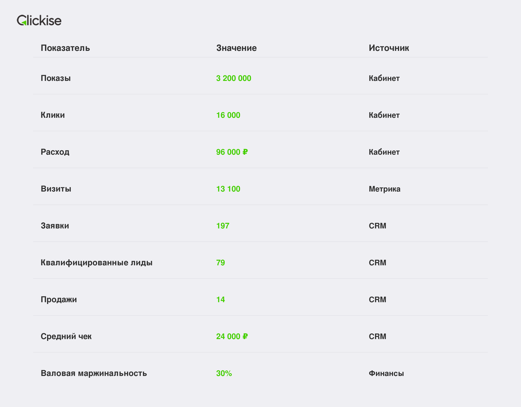This screenshot has height=407, width=521.
Task: Select the Метрика source cell
Action: click(x=384, y=189)
